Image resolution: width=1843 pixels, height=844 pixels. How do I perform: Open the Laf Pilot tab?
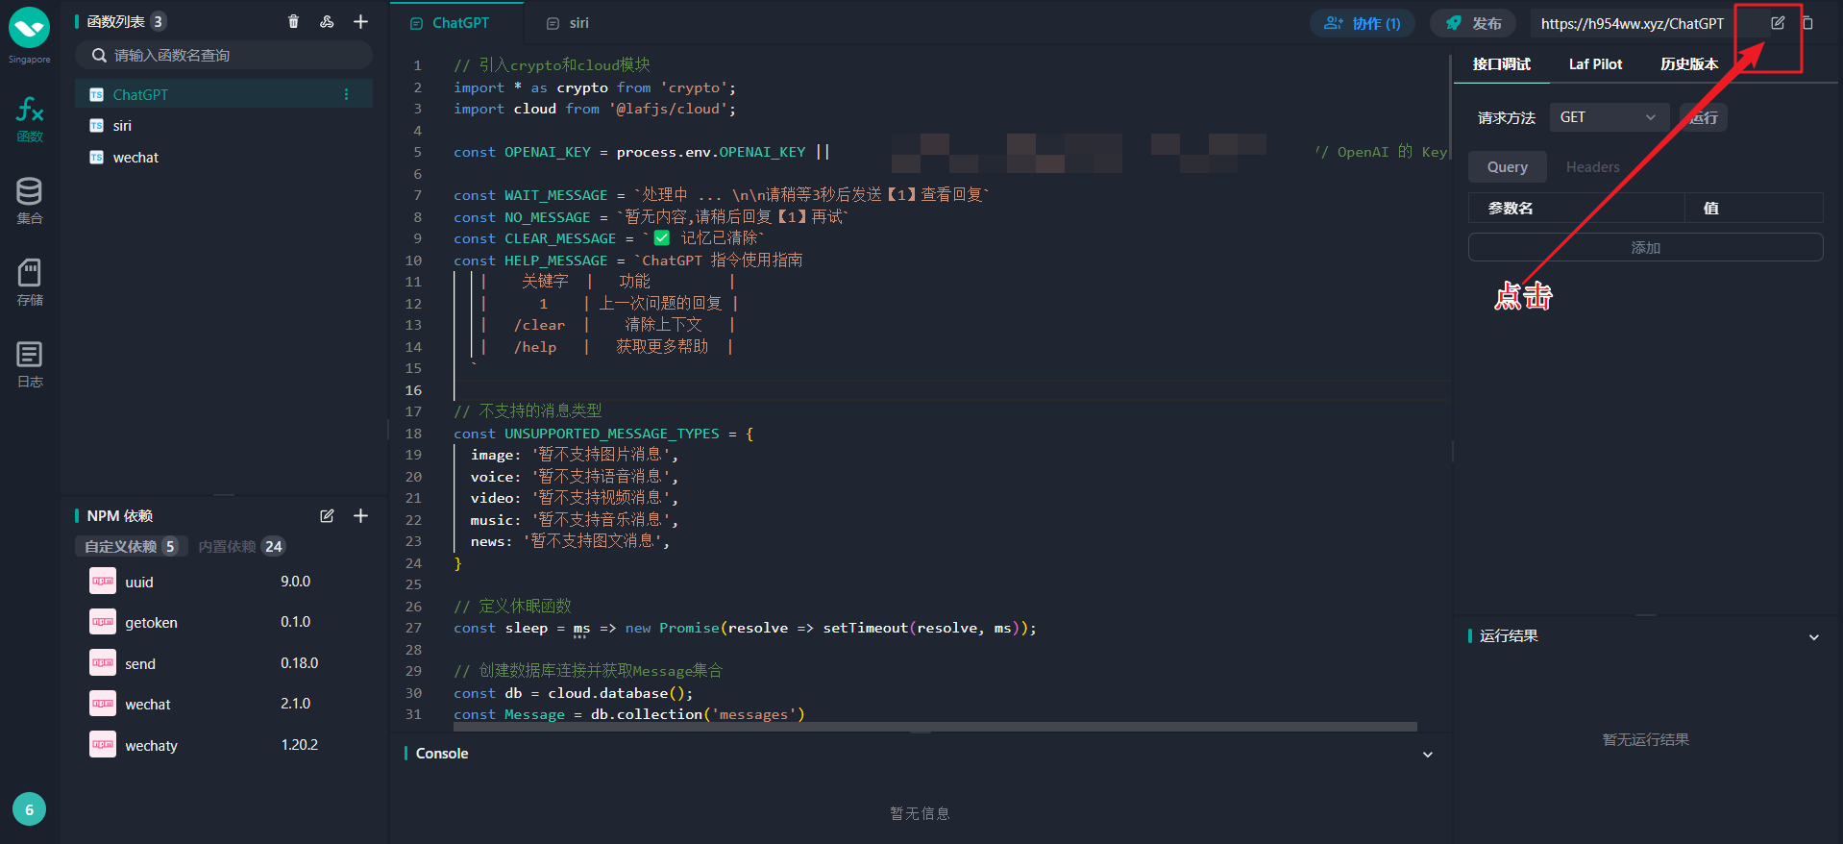click(1595, 64)
